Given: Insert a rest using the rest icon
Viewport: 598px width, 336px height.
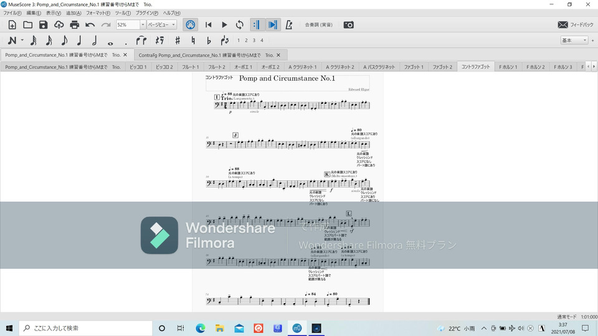Looking at the screenshot, I should pyautogui.click(x=160, y=40).
